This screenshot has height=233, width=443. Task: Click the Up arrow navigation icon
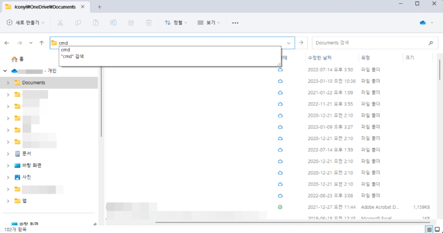pos(42,43)
